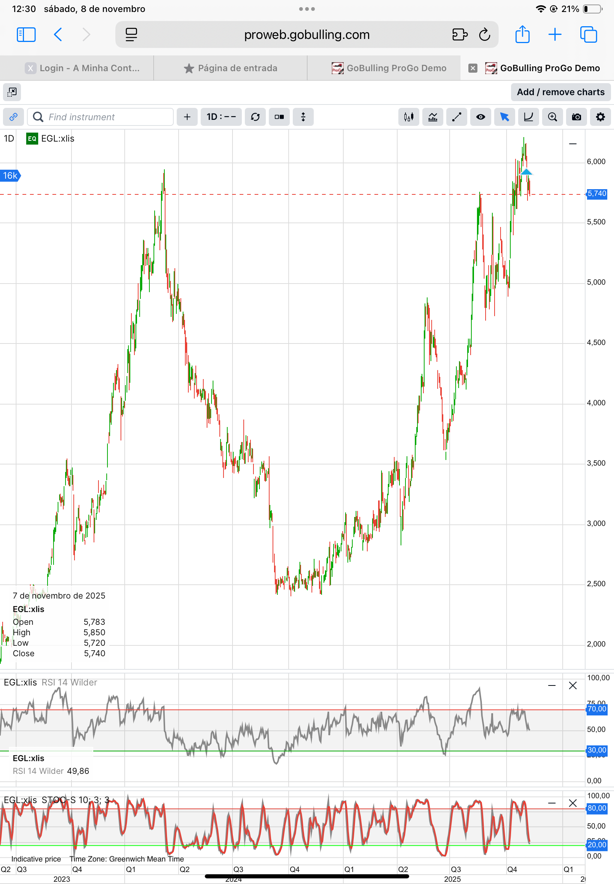Add instrument with the plus button

(x=187, y=117)
